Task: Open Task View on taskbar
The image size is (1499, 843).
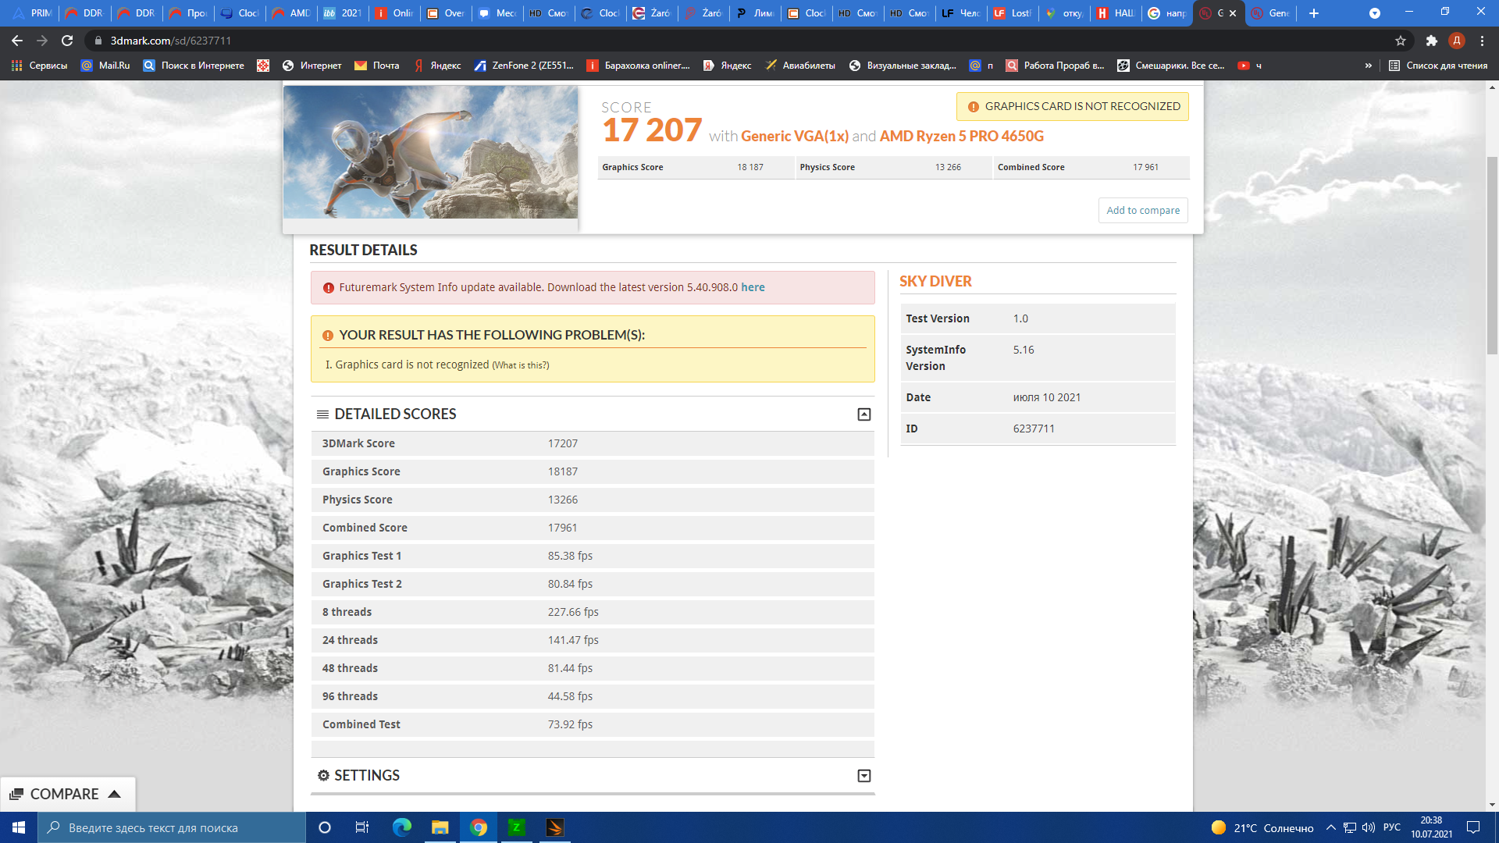Action: pos(362,827)
